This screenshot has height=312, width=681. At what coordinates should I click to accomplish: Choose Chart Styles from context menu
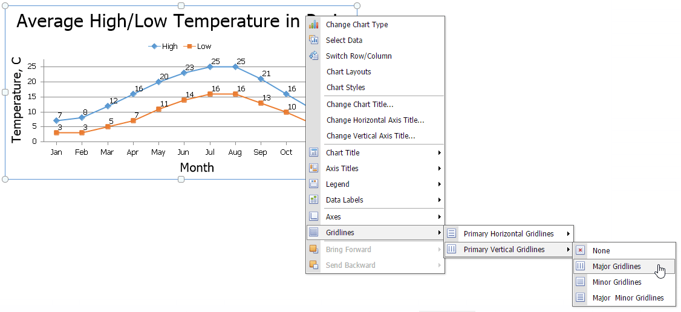(345, 88)
